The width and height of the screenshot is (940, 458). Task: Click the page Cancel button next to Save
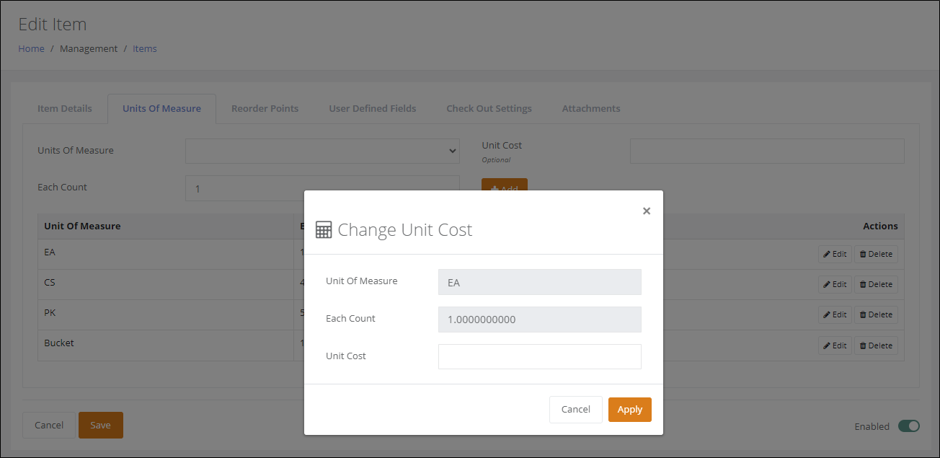[x=49, y=425]
